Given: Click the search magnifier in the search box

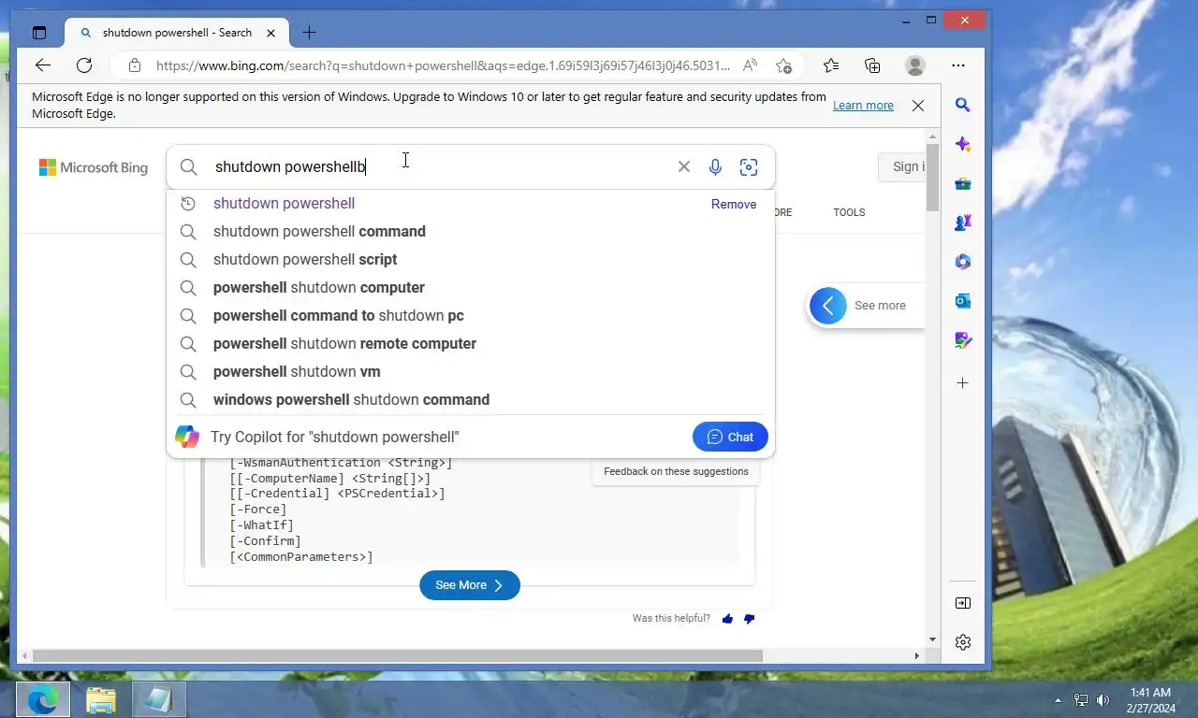Looking at the screenshot, I should (x=189, y=166).
